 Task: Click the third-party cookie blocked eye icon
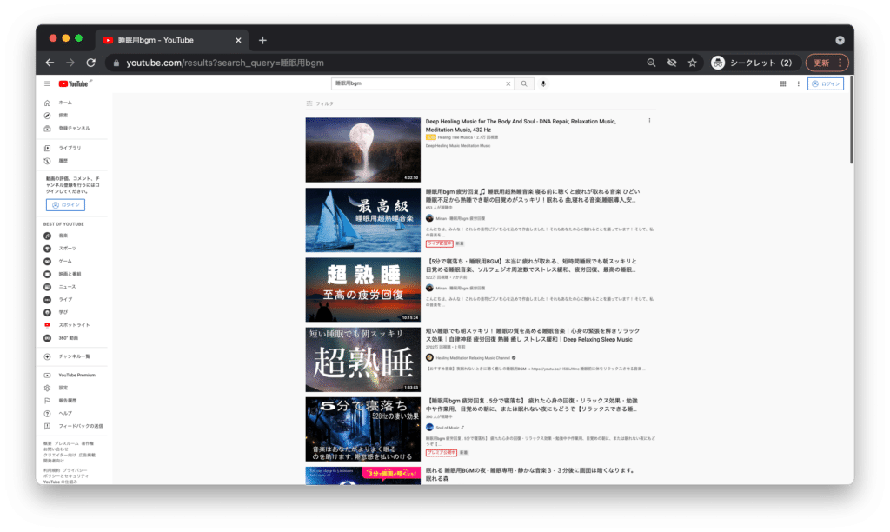point(672,63)
